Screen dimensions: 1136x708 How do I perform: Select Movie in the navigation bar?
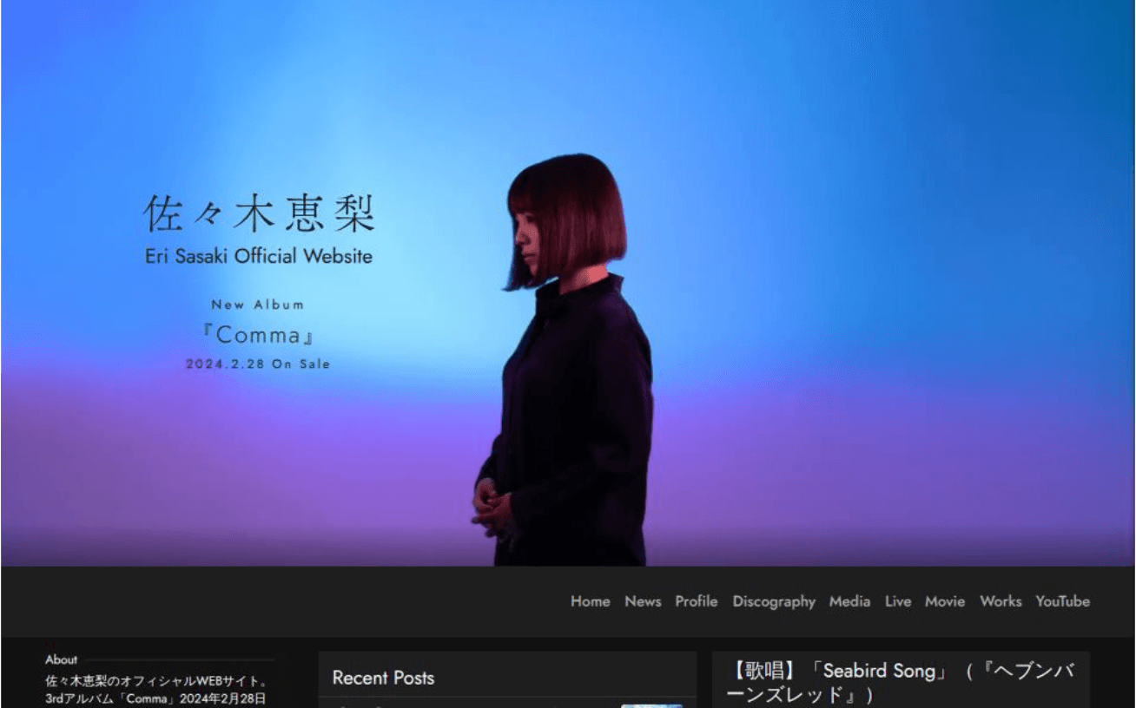click(x=944, y=601)
